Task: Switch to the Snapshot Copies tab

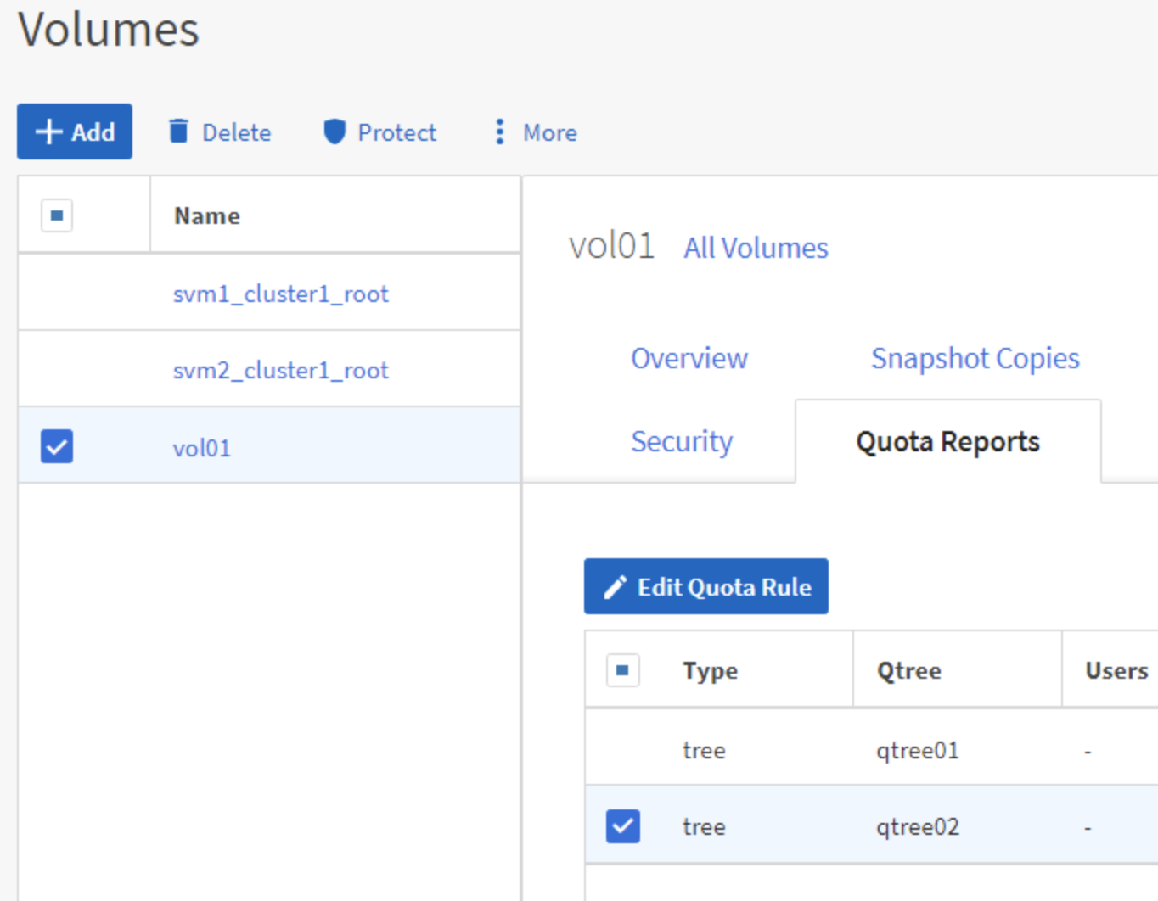Action: tap(975, 359)
